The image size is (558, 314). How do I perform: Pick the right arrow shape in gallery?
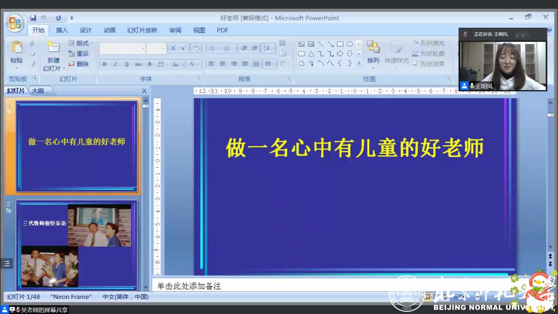point(340,54)
